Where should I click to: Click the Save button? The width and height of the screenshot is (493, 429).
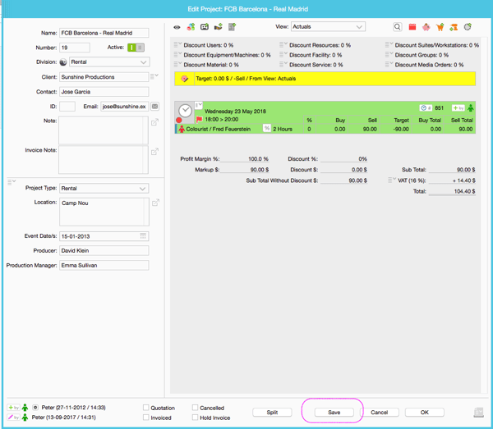334,413
